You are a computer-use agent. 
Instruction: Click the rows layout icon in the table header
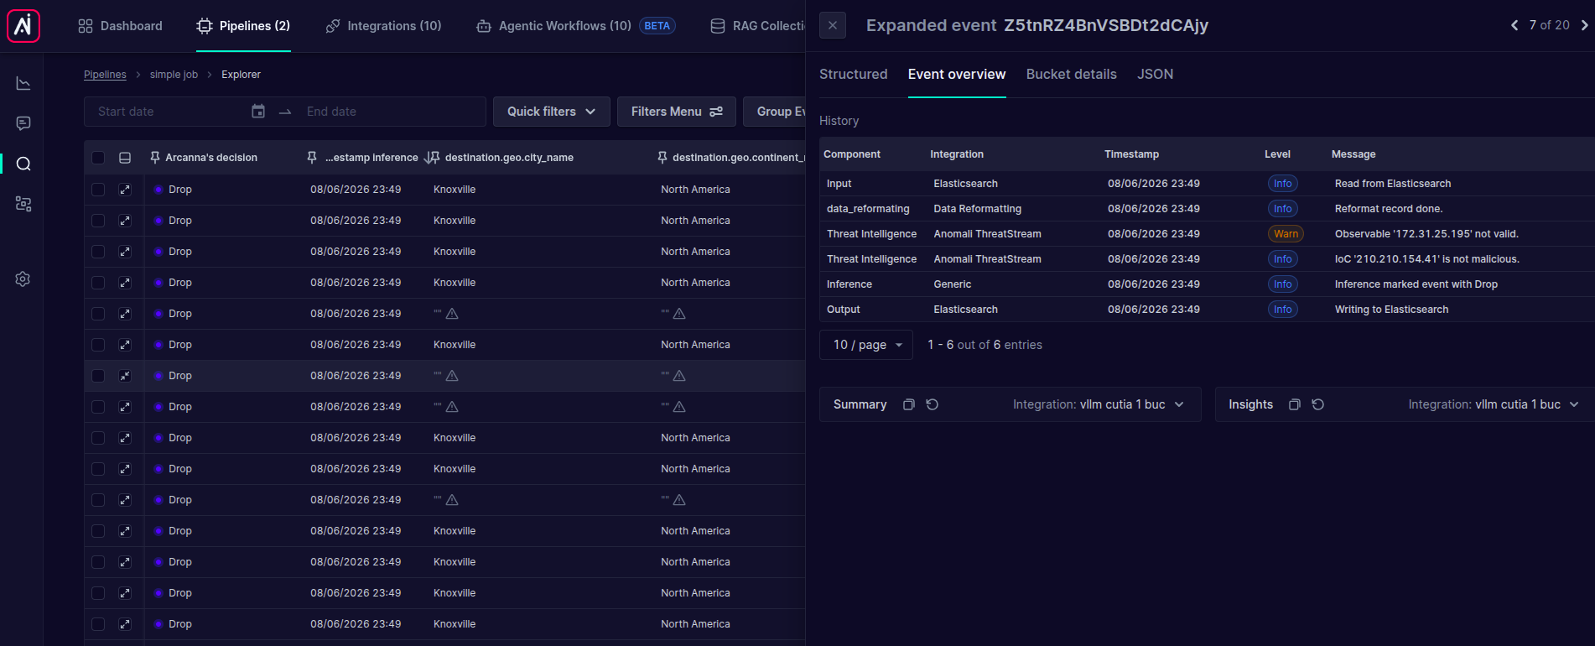[x=125, y=158]
